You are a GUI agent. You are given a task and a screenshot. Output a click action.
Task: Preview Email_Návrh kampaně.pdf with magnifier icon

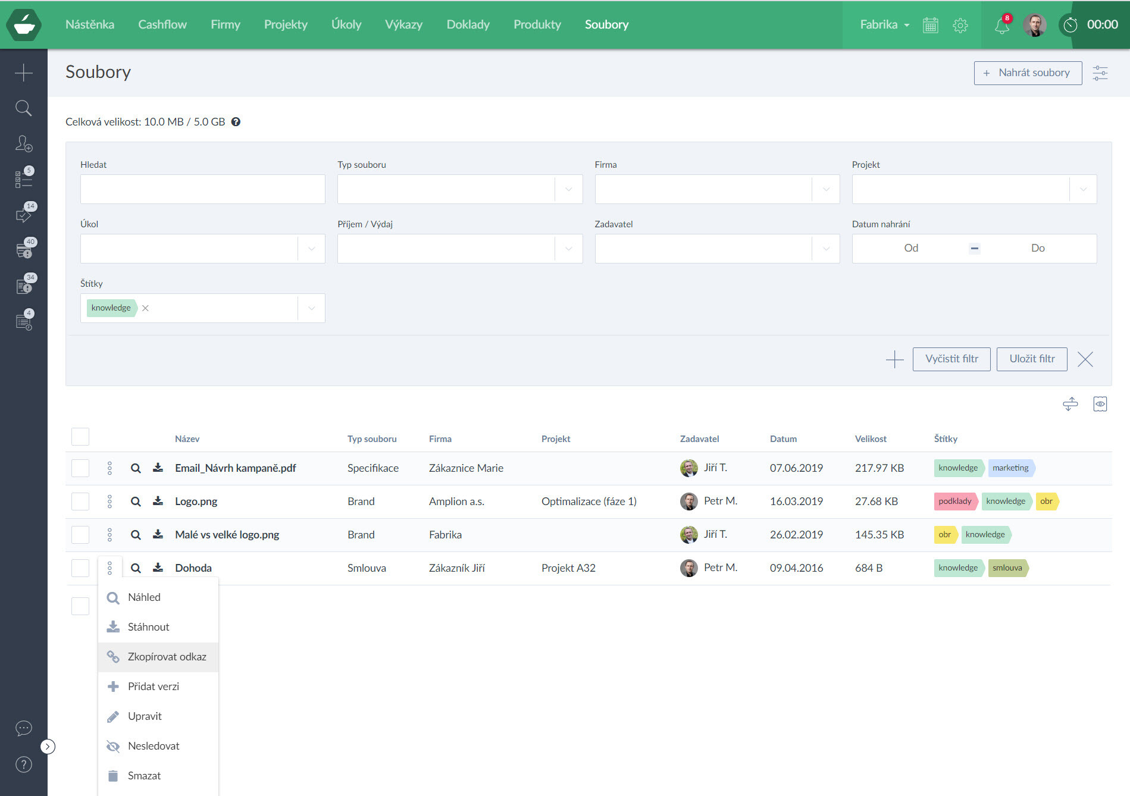click(136, 468)
